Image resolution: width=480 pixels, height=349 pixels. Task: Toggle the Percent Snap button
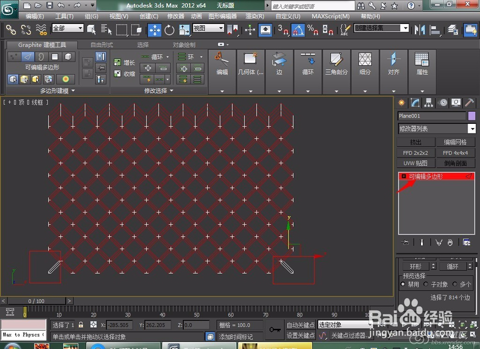click(x=312, y=30)
